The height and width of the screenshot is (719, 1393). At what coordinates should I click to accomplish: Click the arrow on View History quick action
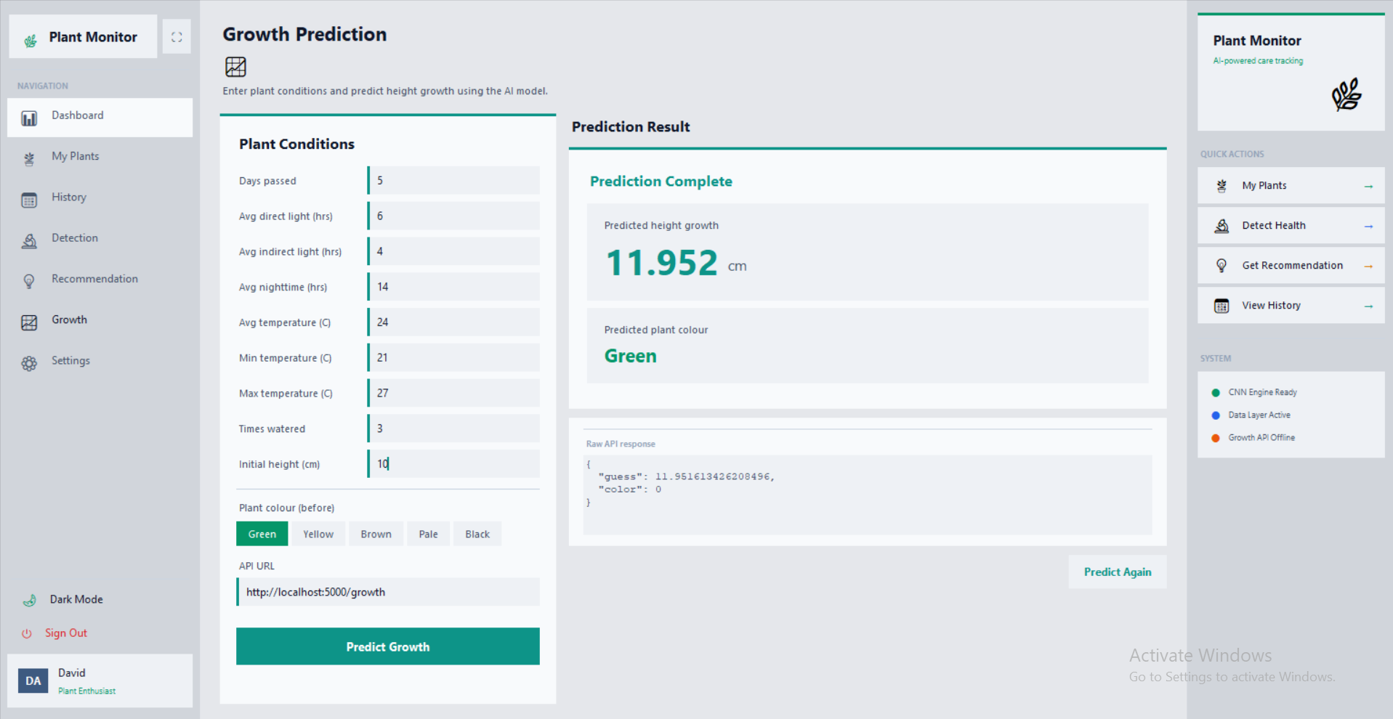click(x=1368, y=306)
